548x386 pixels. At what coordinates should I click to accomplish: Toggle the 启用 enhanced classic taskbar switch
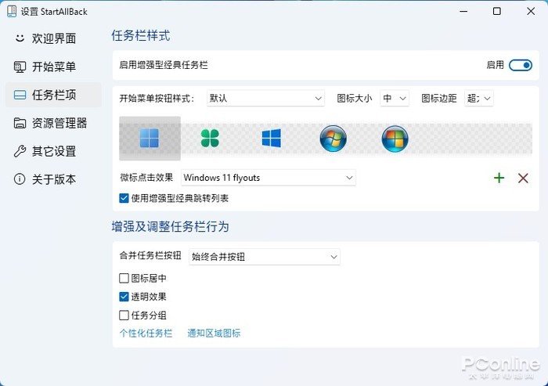521,65
